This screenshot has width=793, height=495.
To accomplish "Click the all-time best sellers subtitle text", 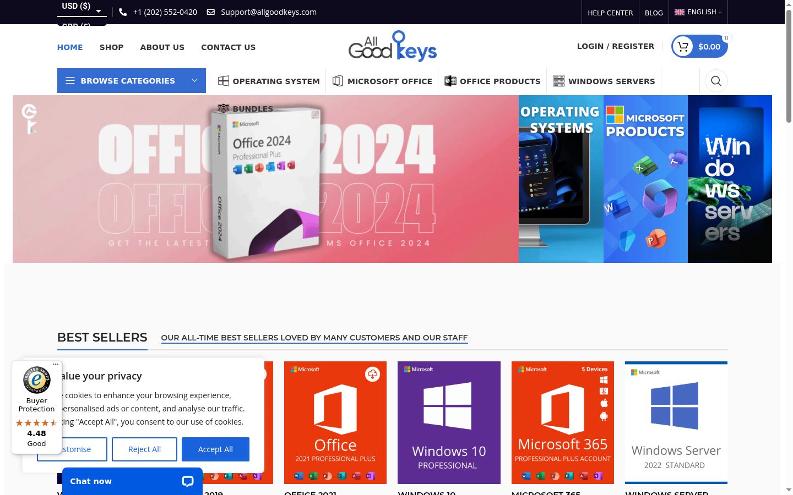I will tap(314, 338).
